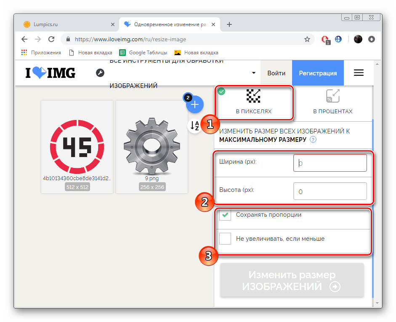Expand the all image tools dropdown arrow

pyautogui.click(x=254, y=73)
